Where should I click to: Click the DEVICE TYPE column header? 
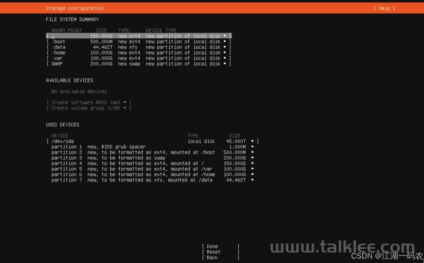click(x=161, y=31)
